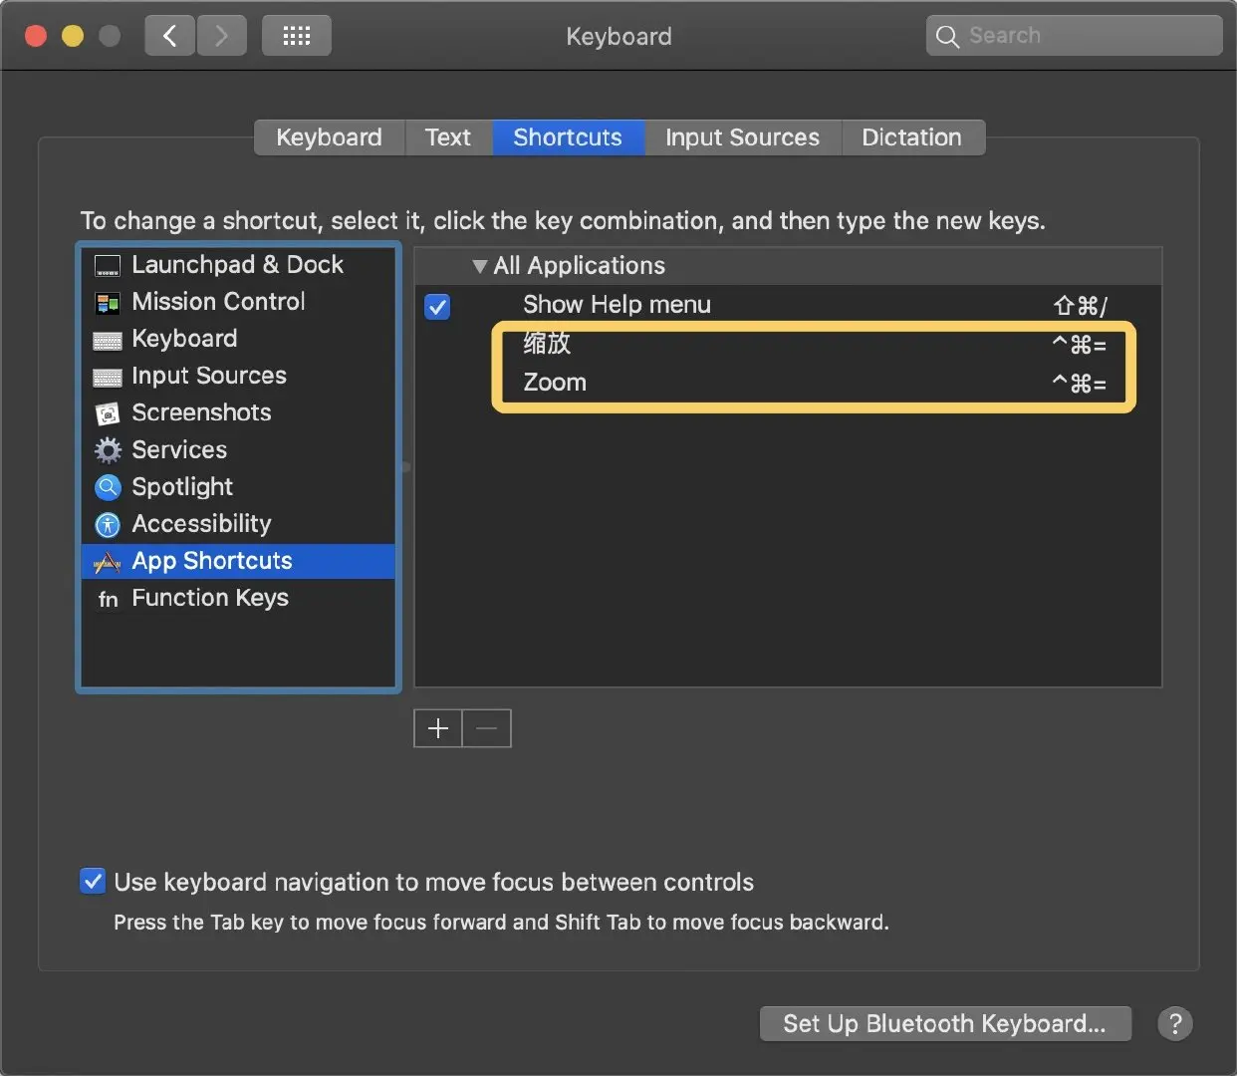
Task: Open help with question mark button
Action: pos(1175,1023)
